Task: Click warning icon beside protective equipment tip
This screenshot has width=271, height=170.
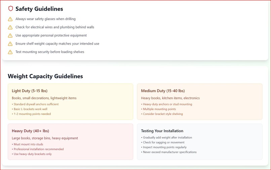Action: [10, 36]
